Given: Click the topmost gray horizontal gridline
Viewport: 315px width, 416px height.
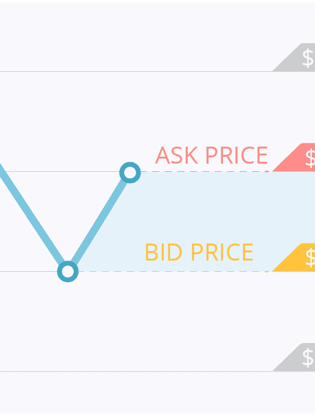Looking at the screenshot, I should (136, 71).
